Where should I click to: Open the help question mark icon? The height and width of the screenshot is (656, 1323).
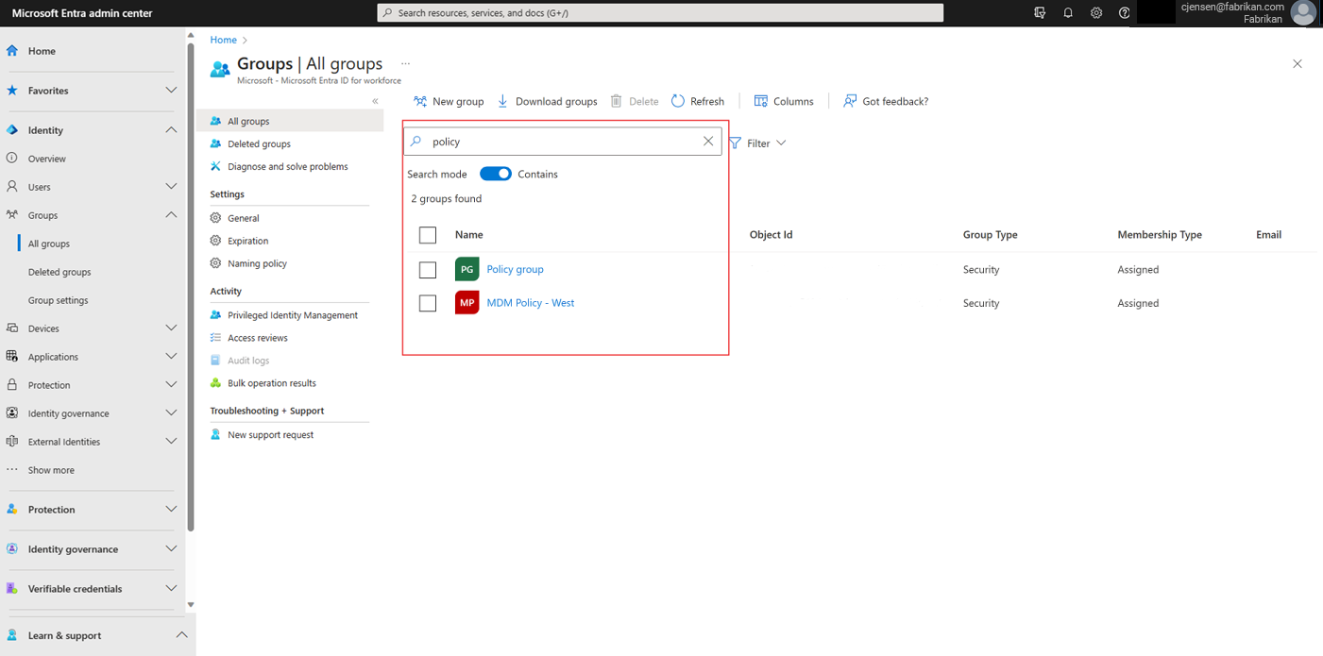pos(1124,13)
